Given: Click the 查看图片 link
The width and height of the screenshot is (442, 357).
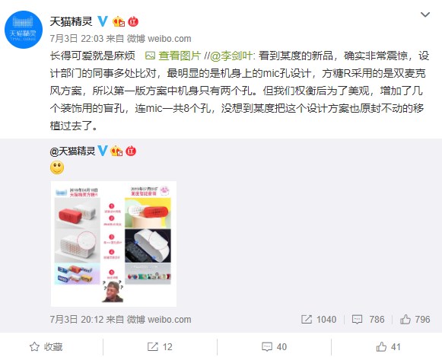Looking at the screenshot, I should coord(173,56).
